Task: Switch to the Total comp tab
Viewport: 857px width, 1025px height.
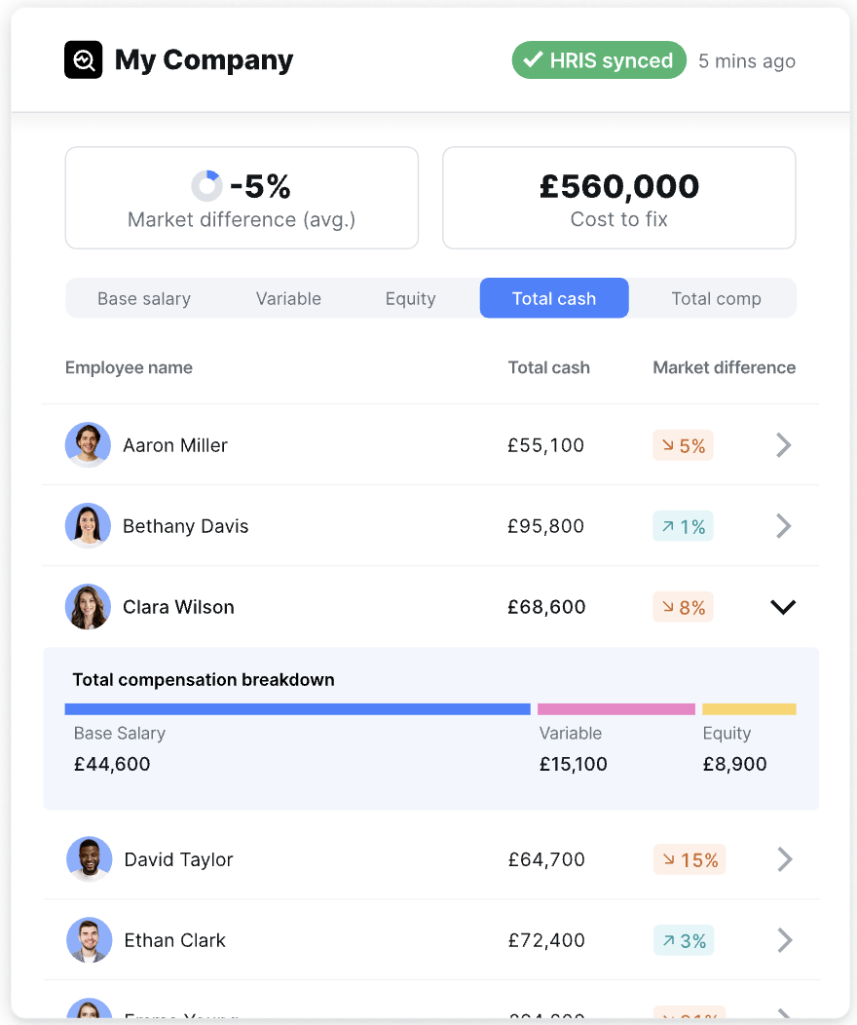Action: (x=716, y=299)
